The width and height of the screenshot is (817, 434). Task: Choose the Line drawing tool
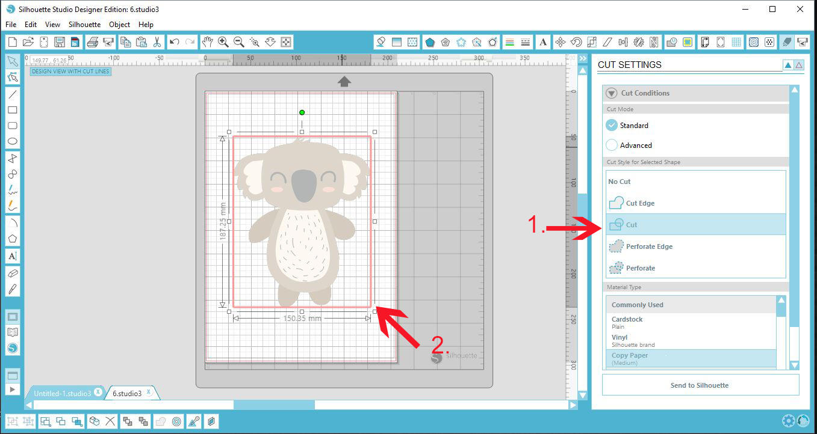click(x=12, y=94)
